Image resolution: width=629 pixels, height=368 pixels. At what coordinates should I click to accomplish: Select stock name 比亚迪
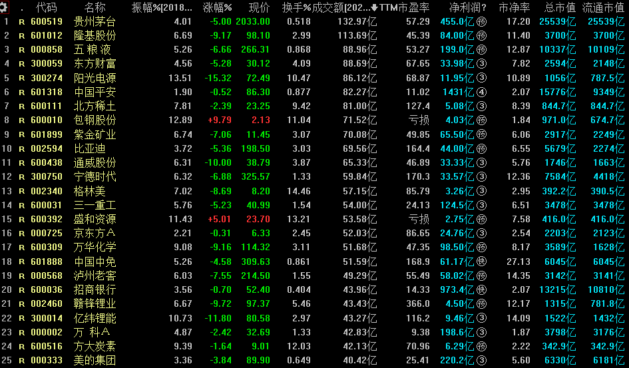[90, 148]
